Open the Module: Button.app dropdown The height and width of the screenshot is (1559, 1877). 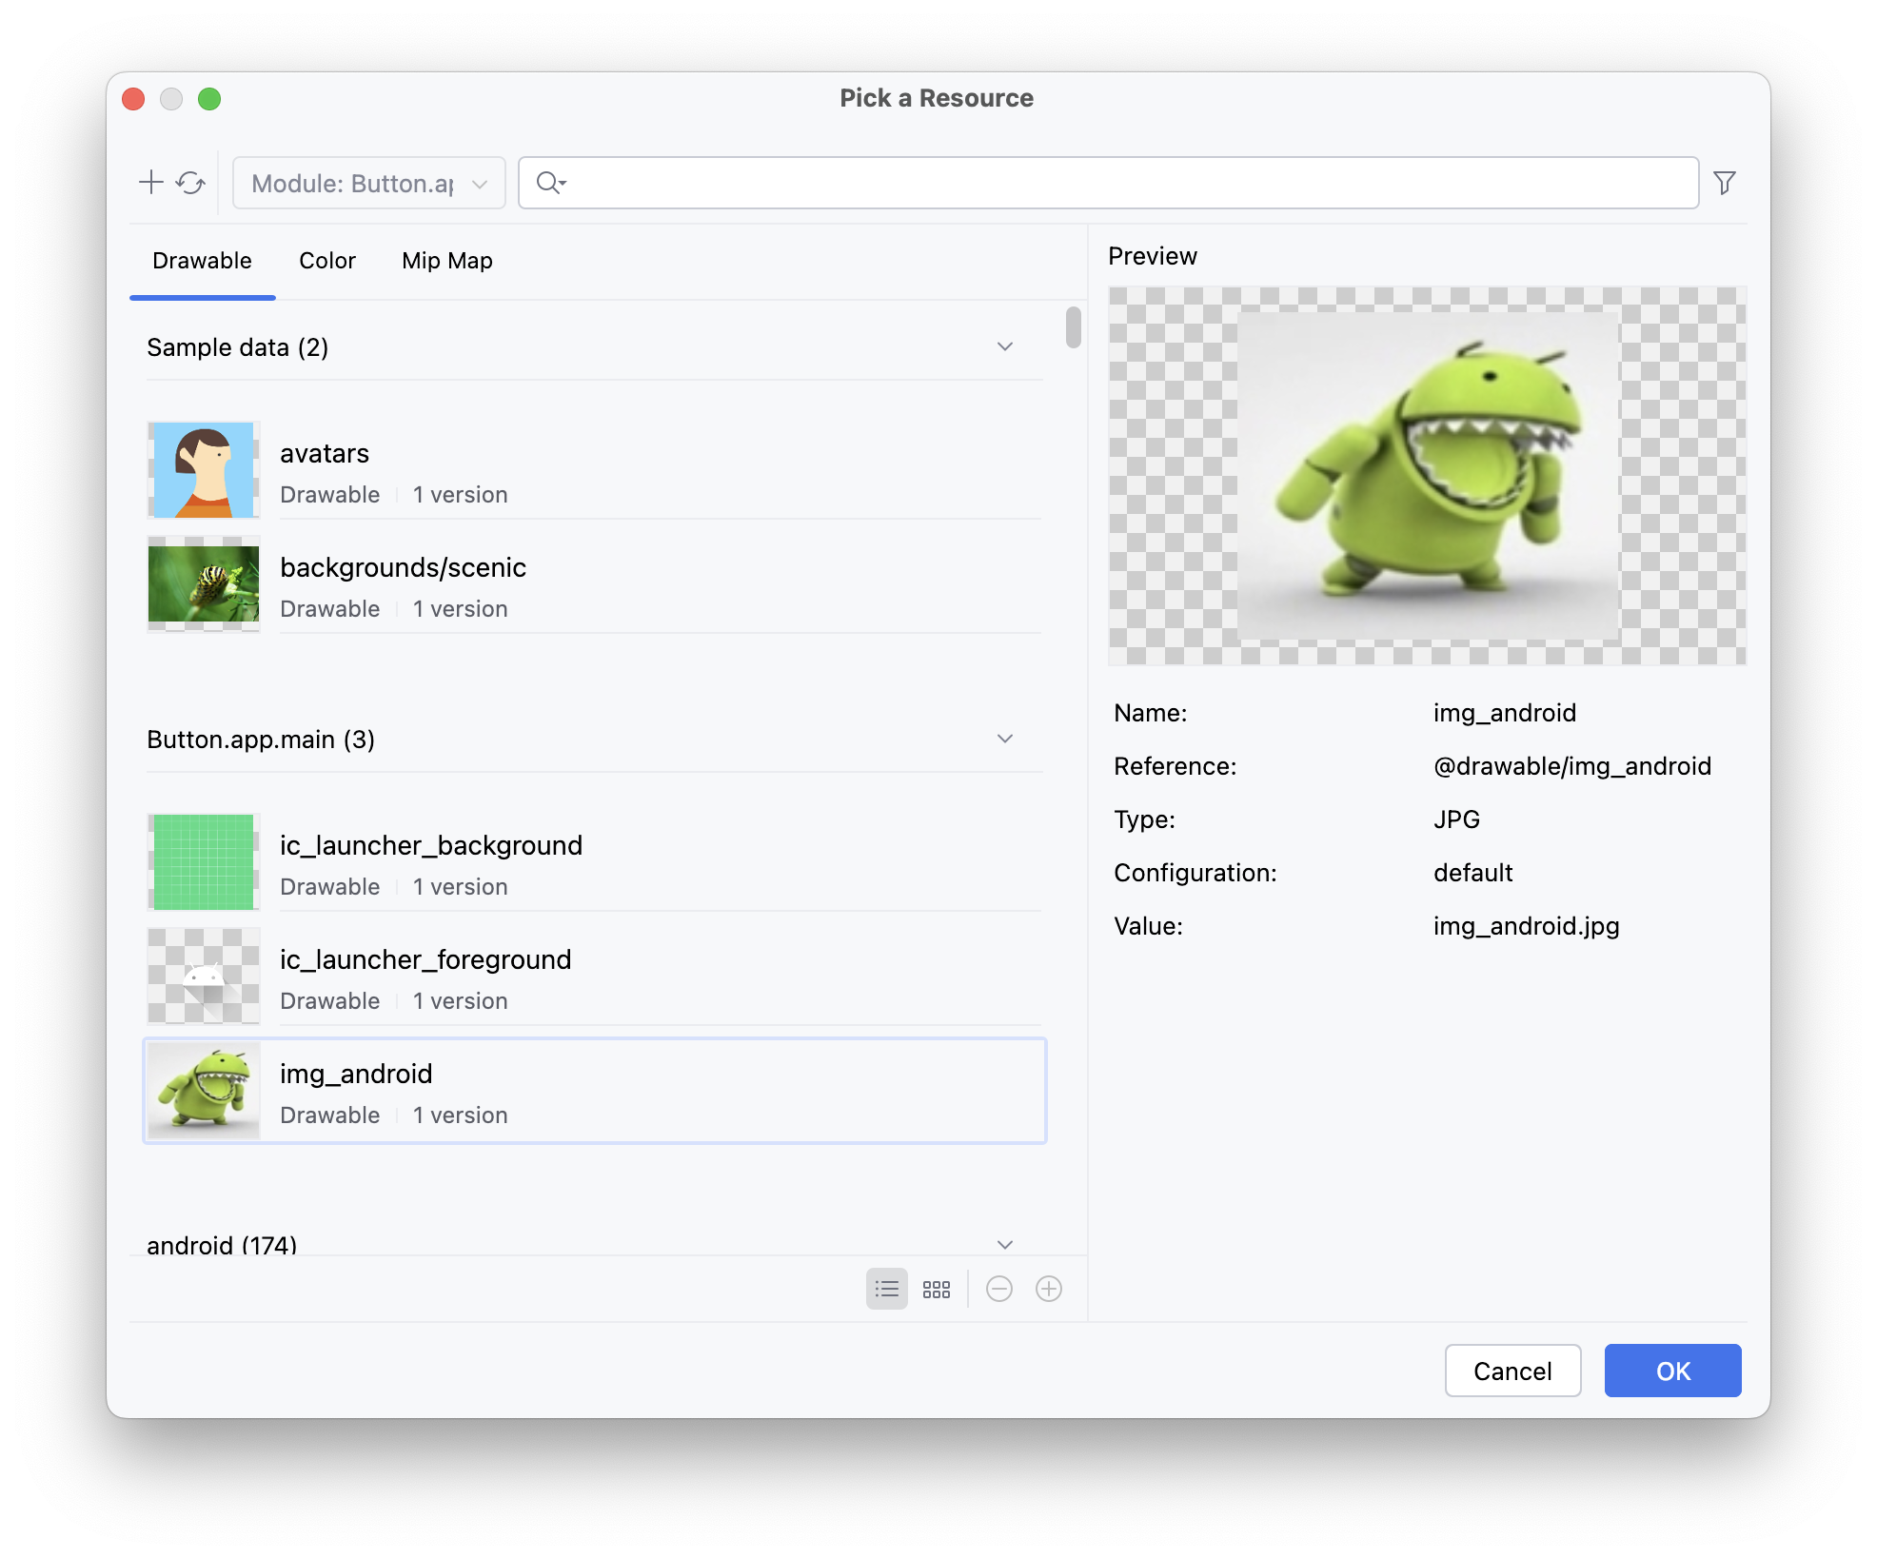pos(369,183)
